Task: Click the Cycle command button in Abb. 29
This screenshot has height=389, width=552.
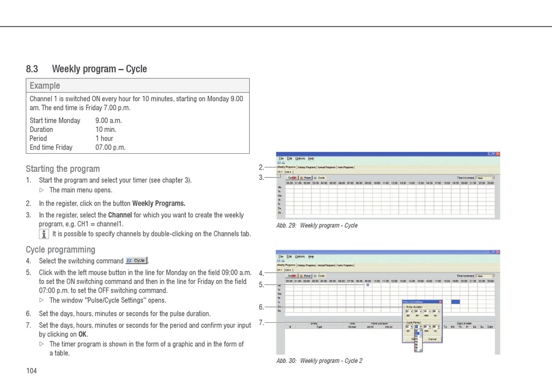Action: pyautogui.click(x=320, y=178)
